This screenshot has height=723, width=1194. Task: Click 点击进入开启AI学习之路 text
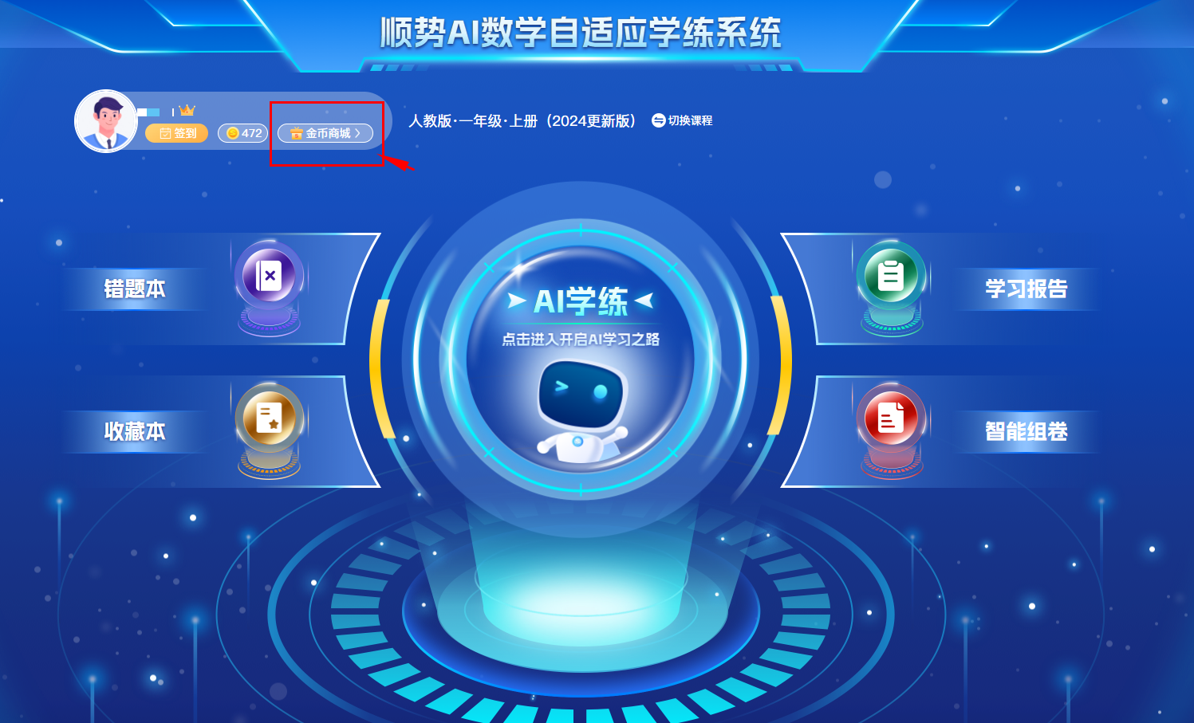(x=581, y=340)
